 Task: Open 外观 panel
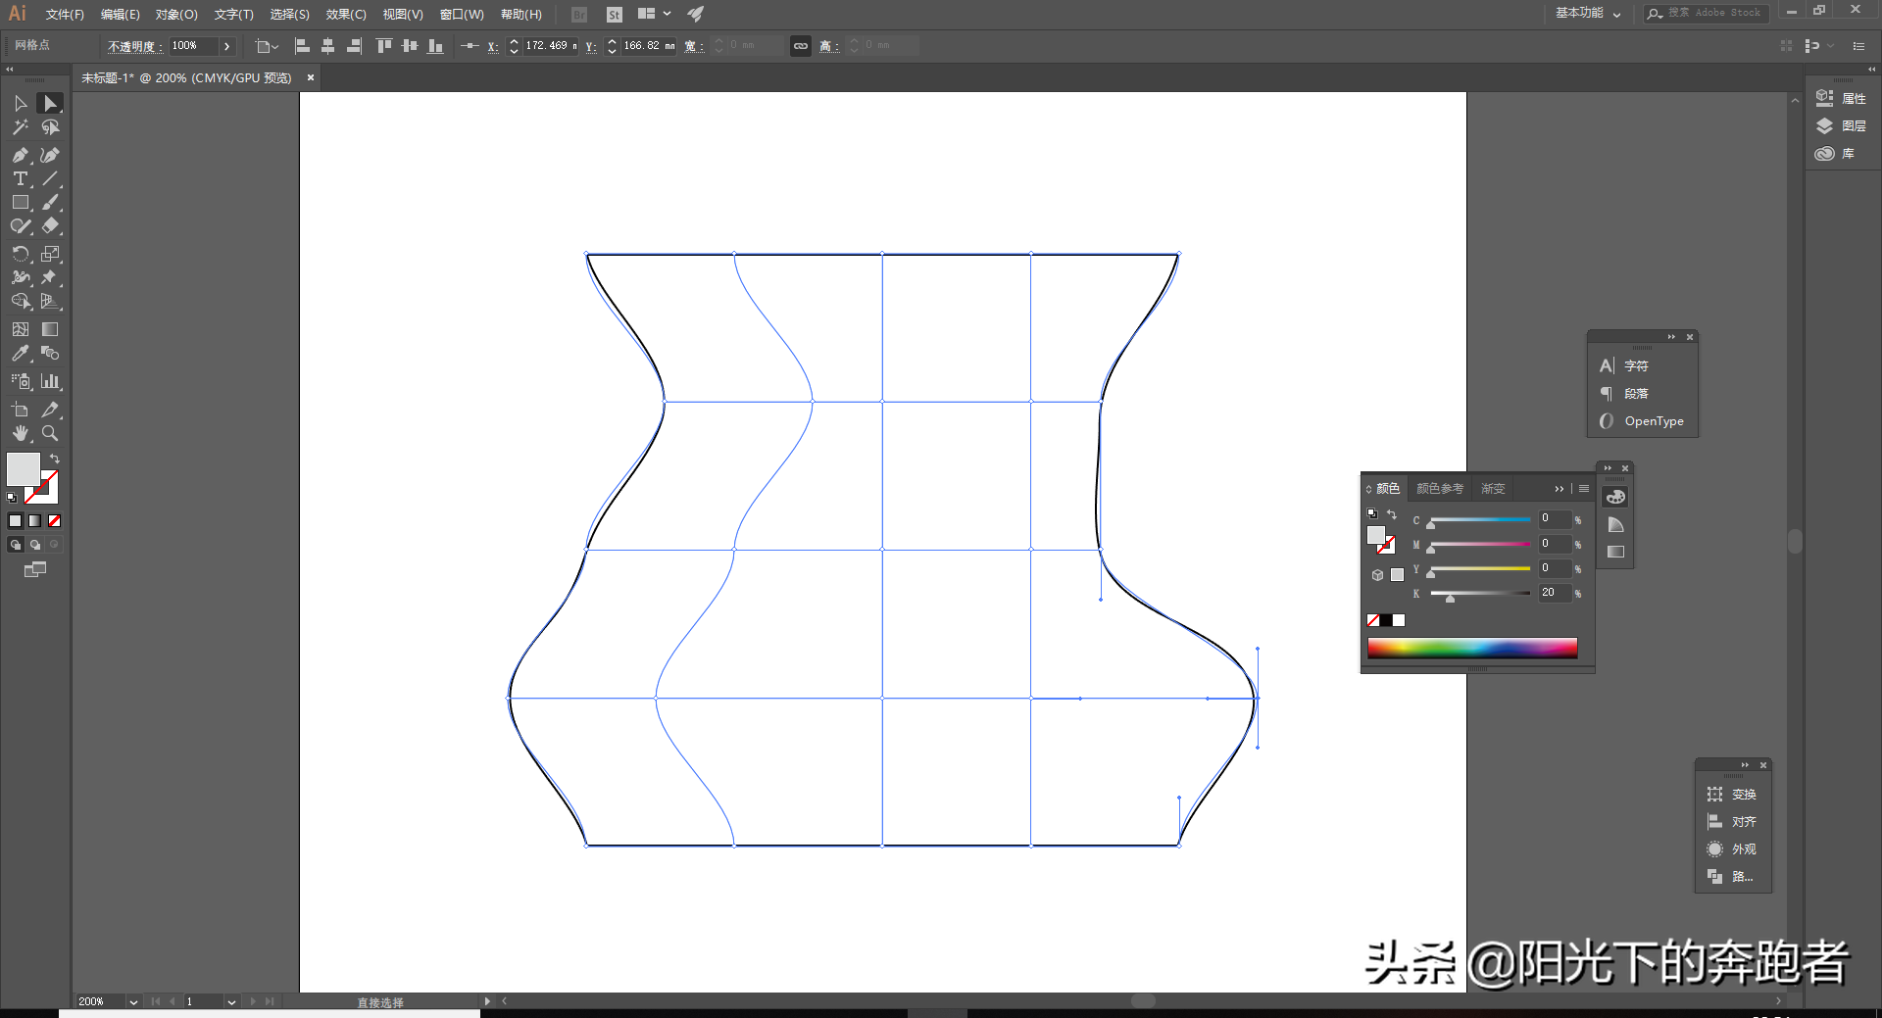tap(1733, 849)
